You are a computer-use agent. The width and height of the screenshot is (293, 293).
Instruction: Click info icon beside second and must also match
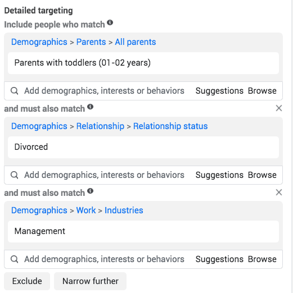click(x=90, y=191)
